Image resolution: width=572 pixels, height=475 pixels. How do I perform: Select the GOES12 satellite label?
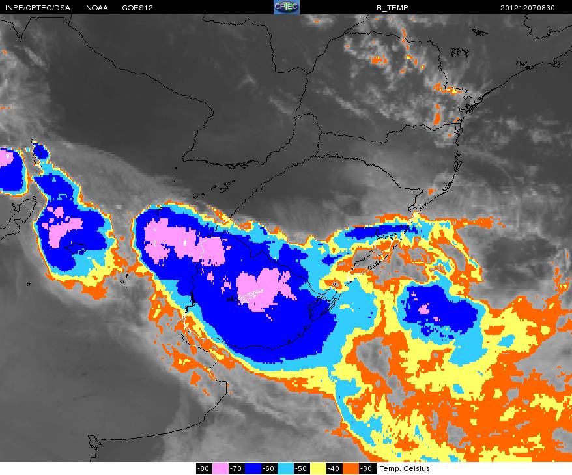pos(137,8)
